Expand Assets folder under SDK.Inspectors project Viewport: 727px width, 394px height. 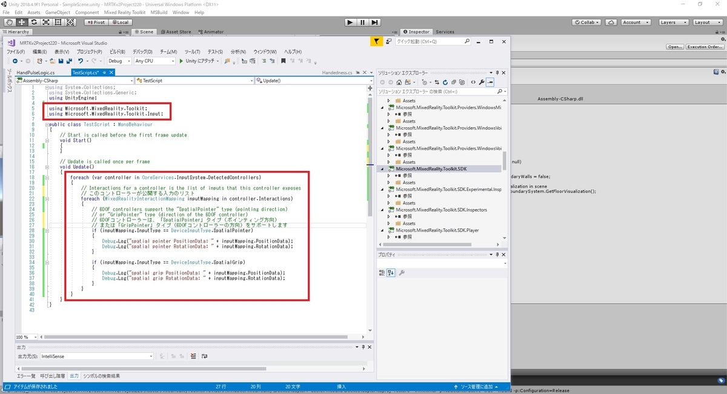[x=389, y=224]
